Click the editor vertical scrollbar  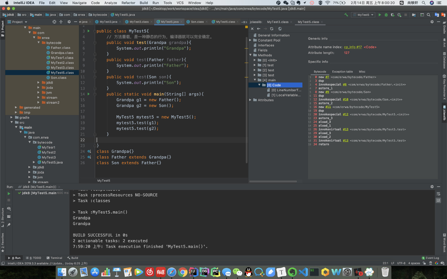[x=247, y=100]
